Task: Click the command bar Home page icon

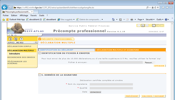Action: (x=113, y=20)
